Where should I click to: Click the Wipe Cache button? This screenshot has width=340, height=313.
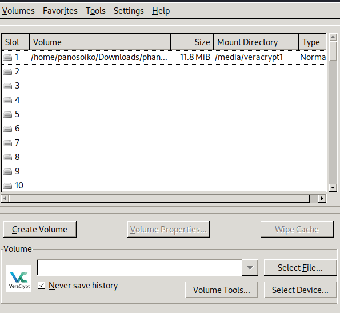297,230
